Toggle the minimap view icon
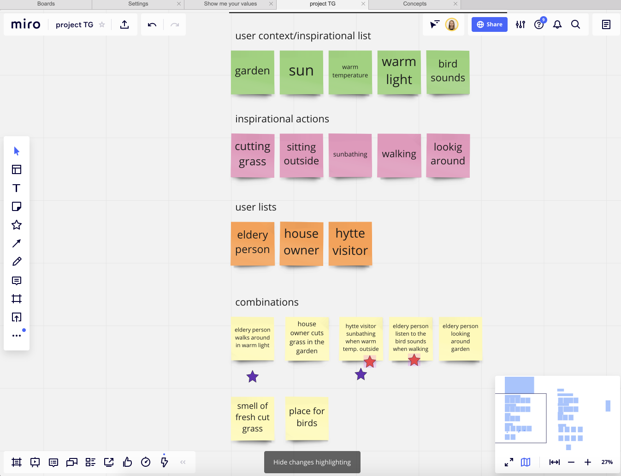The width and height of the screenshot is (621, 476). (526, 462)
